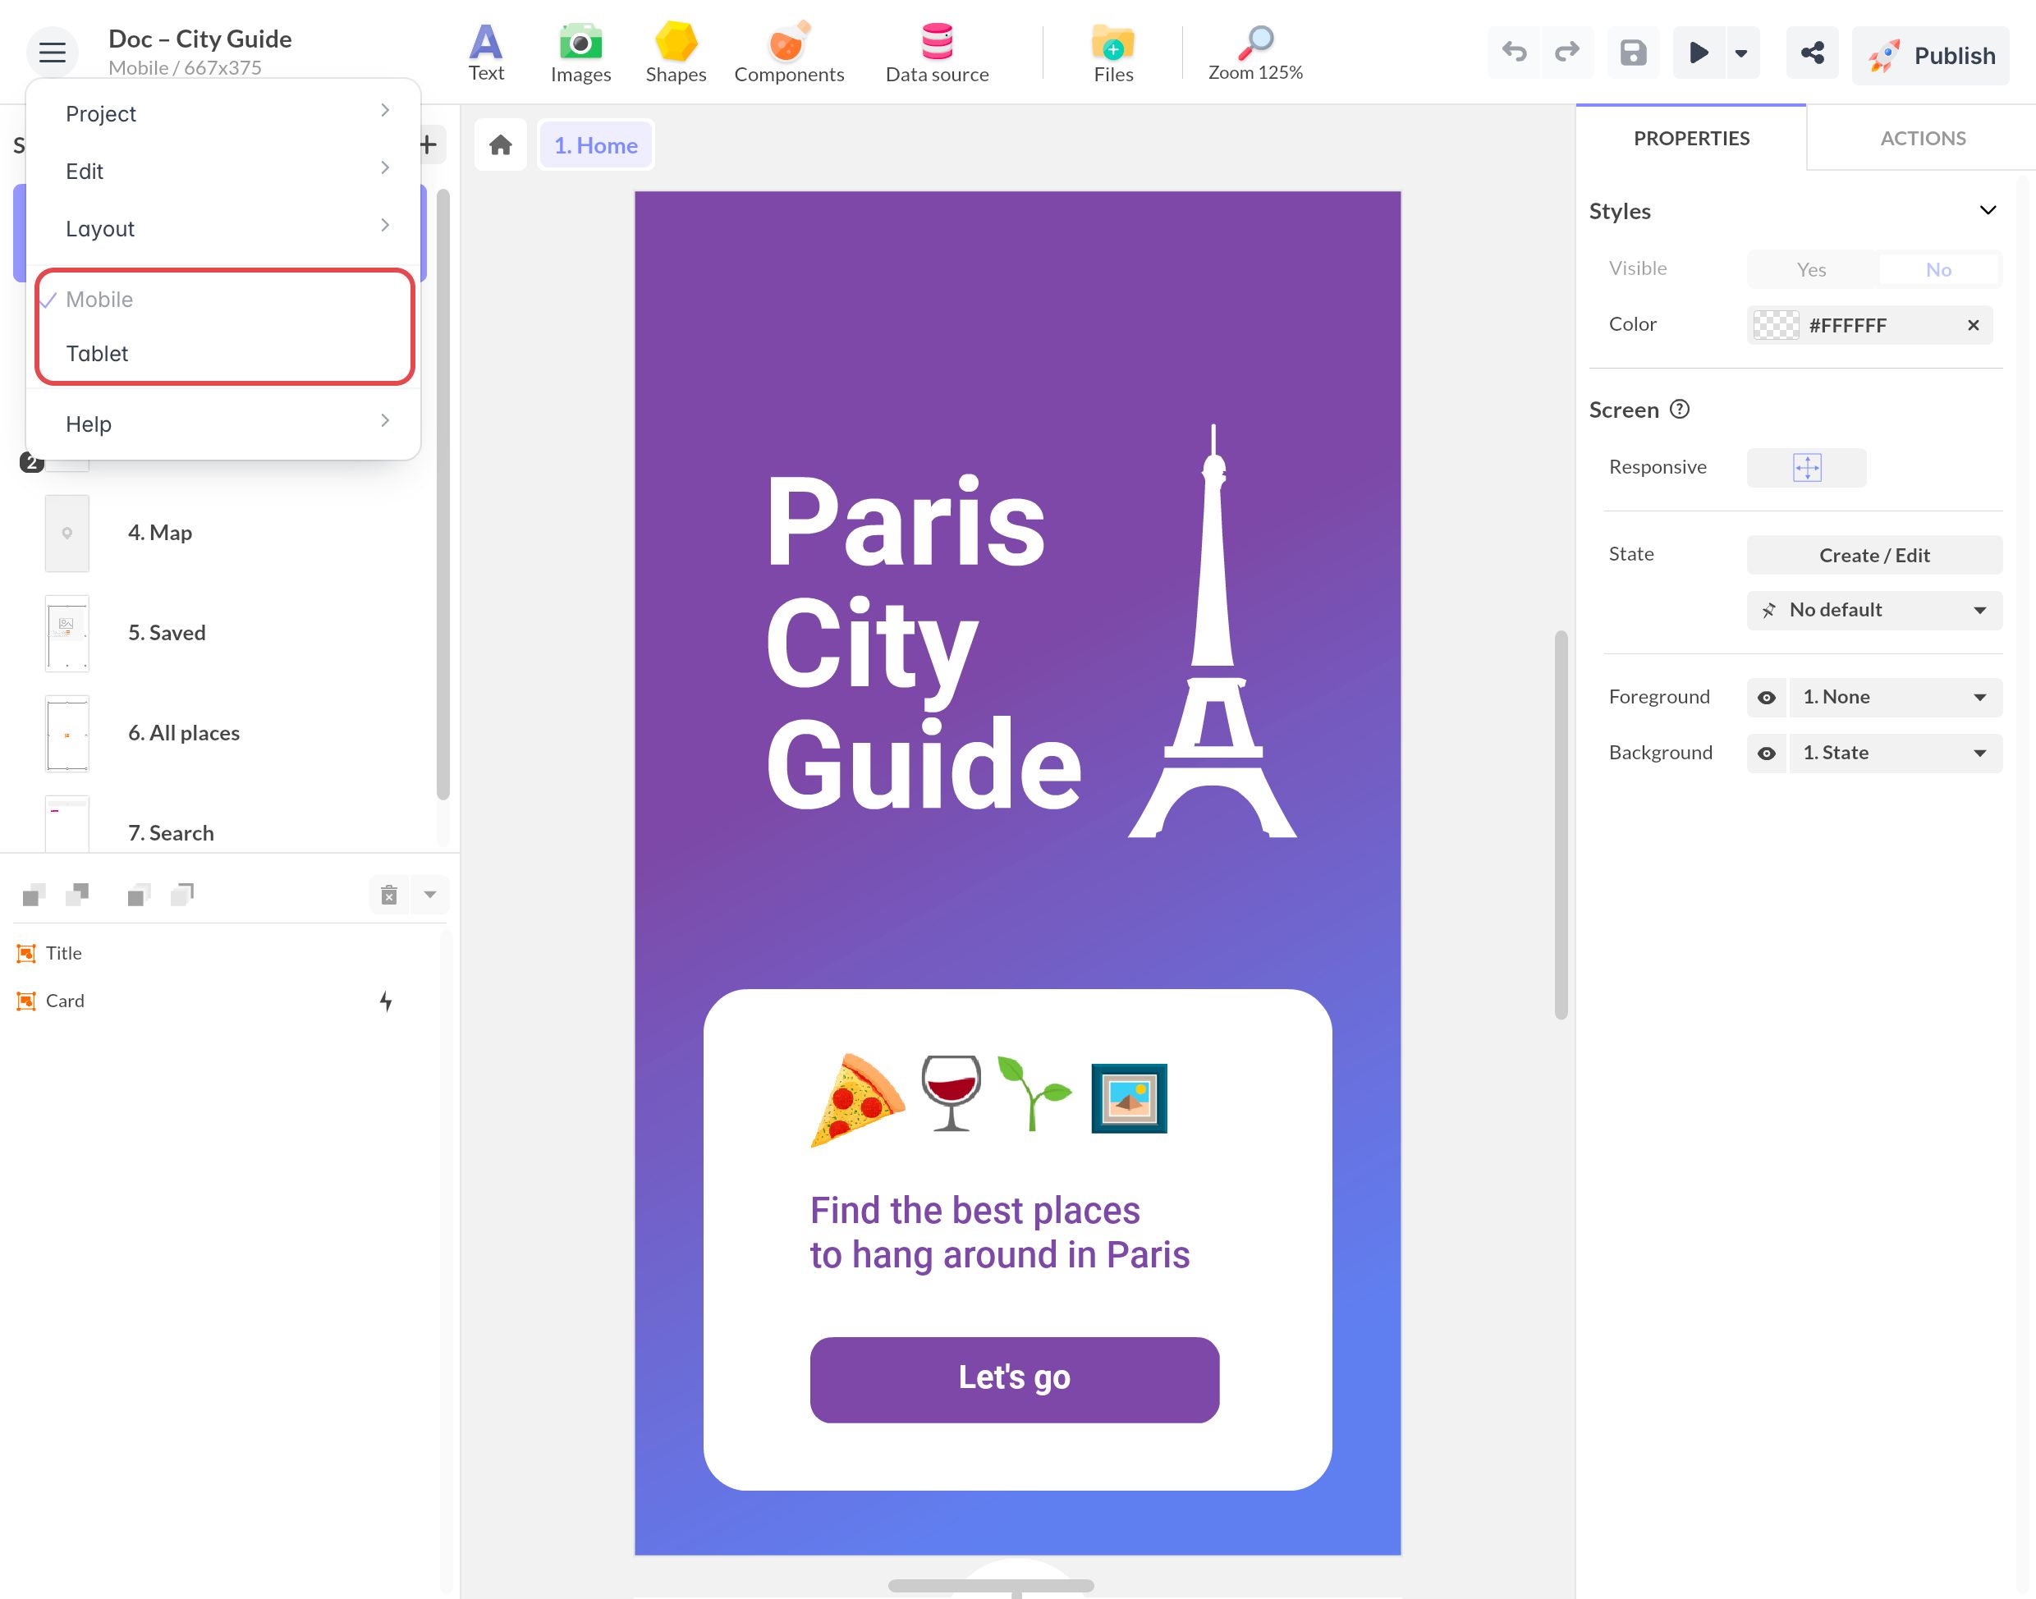Open the Images tool

[x=580, y=53]
